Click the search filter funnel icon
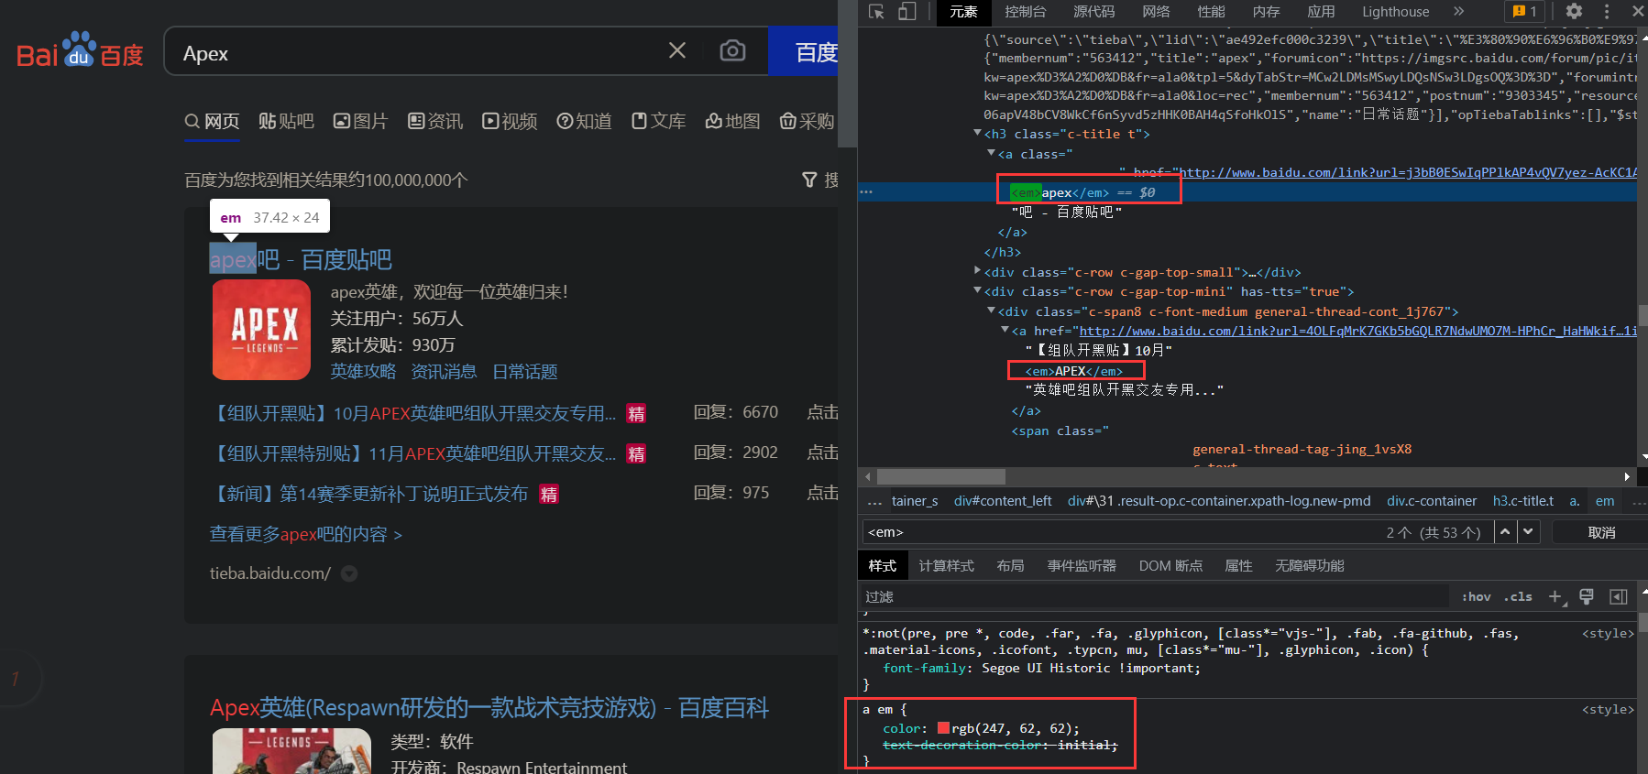 (x=809, y=180)
